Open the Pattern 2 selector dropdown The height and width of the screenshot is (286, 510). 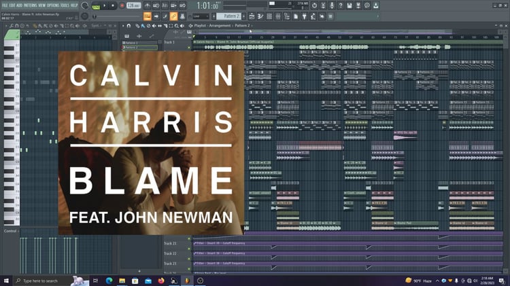click(229, 16)
